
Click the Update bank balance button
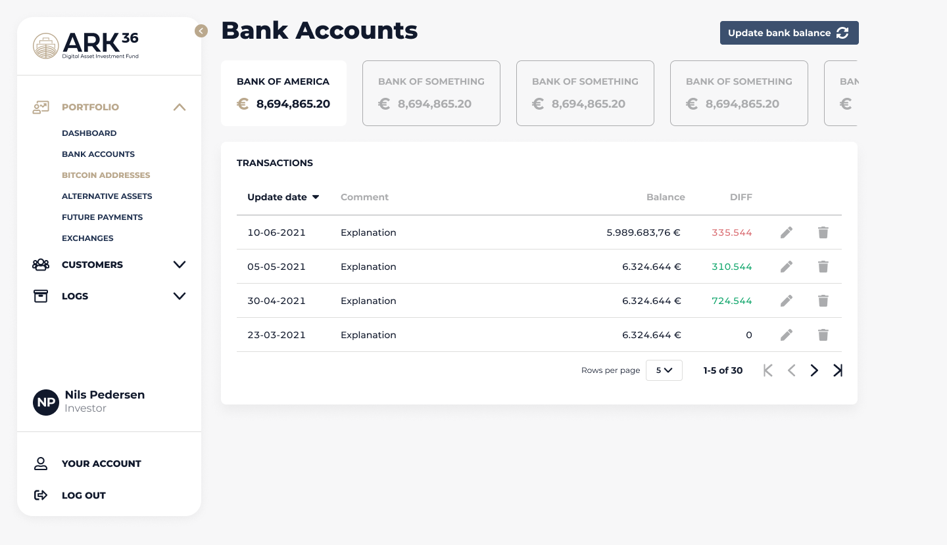pyautogui.click(x=789, y=33)
